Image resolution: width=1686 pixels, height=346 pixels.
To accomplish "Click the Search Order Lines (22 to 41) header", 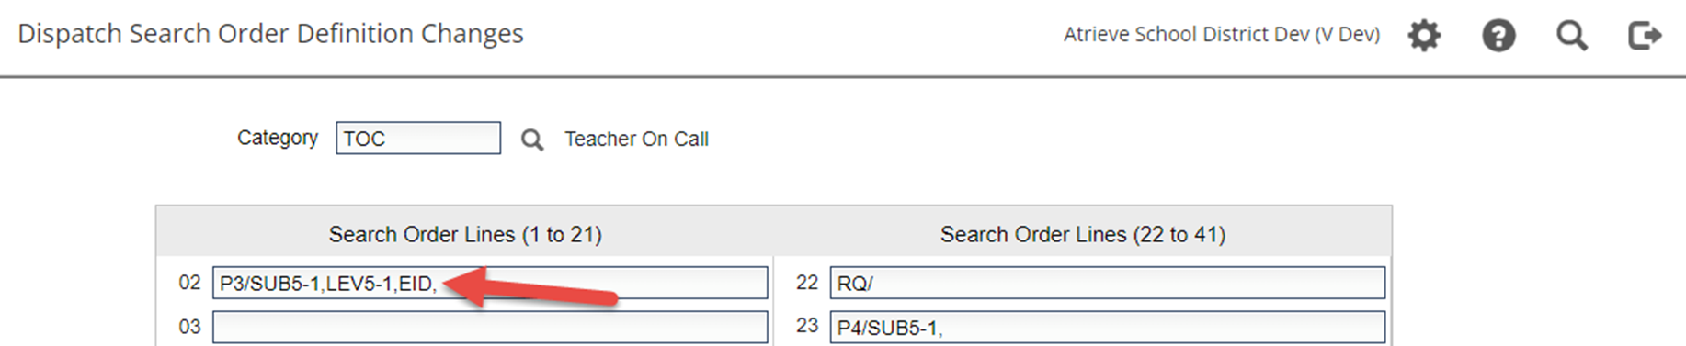I will (x=1083, y=235).
